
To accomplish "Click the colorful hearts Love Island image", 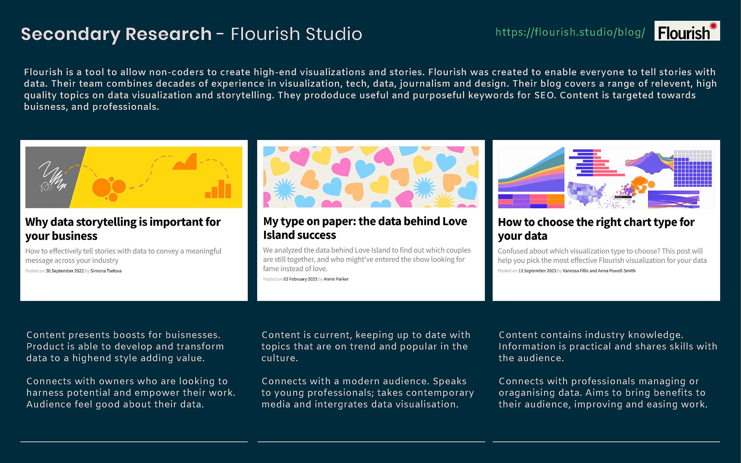I will 370,177.
